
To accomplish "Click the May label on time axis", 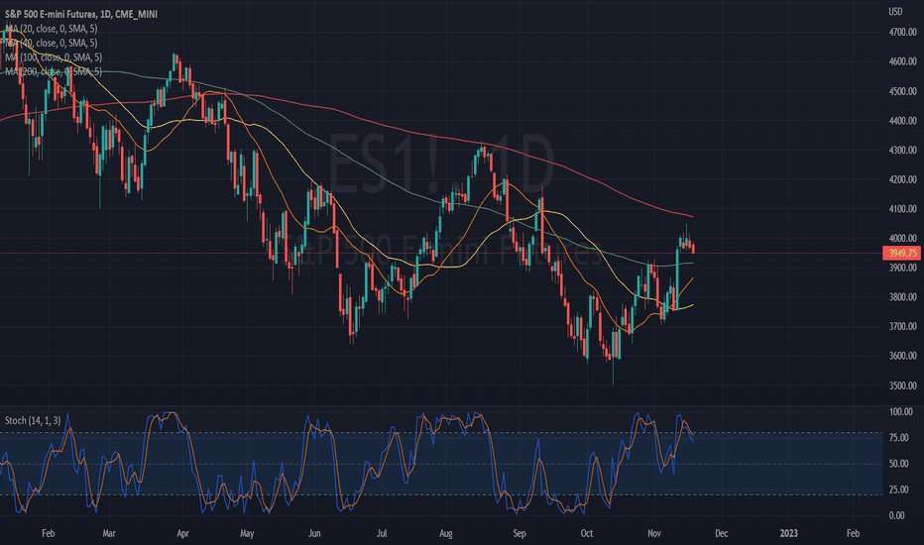I will pyautogui.click(x=247, y=533).
